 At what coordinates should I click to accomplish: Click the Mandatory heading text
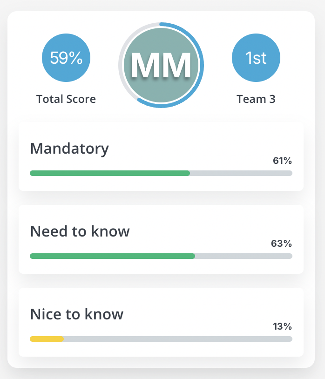tap(69, 149)
